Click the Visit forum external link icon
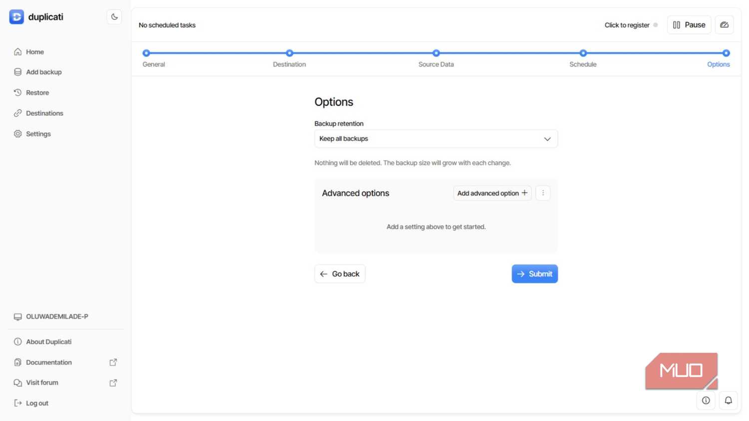749x421 pixels. pyautogui.click(x=113, y=383)
